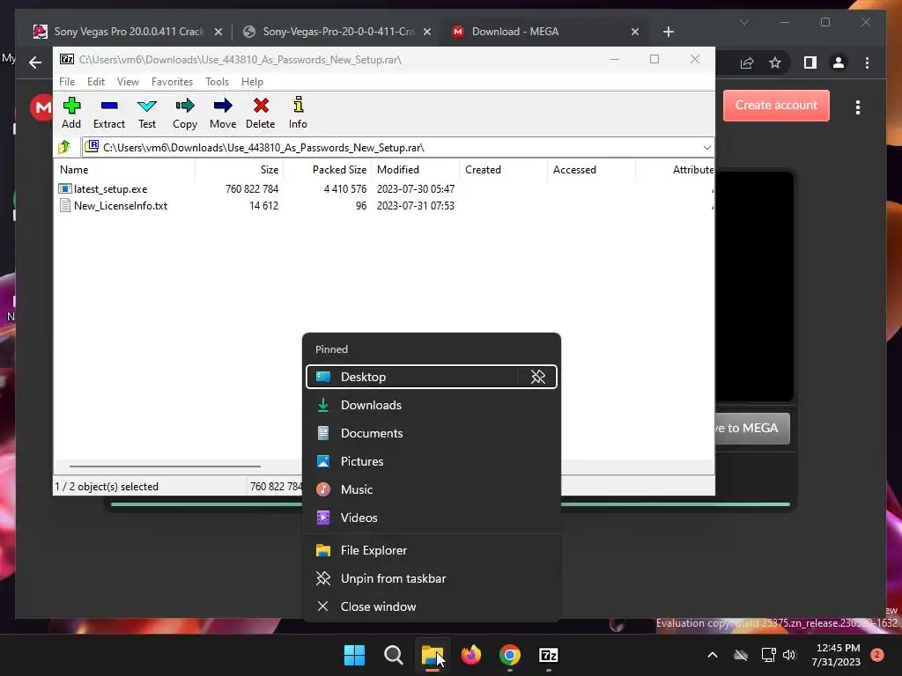Click the partially hidden Save to MEGA button
Viewport: 902px width, 676px height.
click(x=752, y=429)
